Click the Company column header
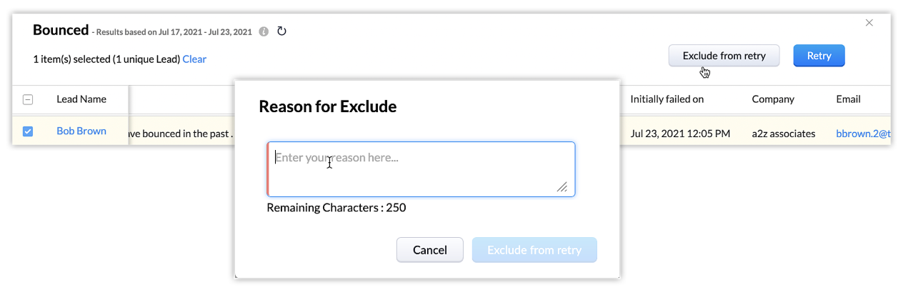This screenshot has height=290, width=903. (773, 100)
